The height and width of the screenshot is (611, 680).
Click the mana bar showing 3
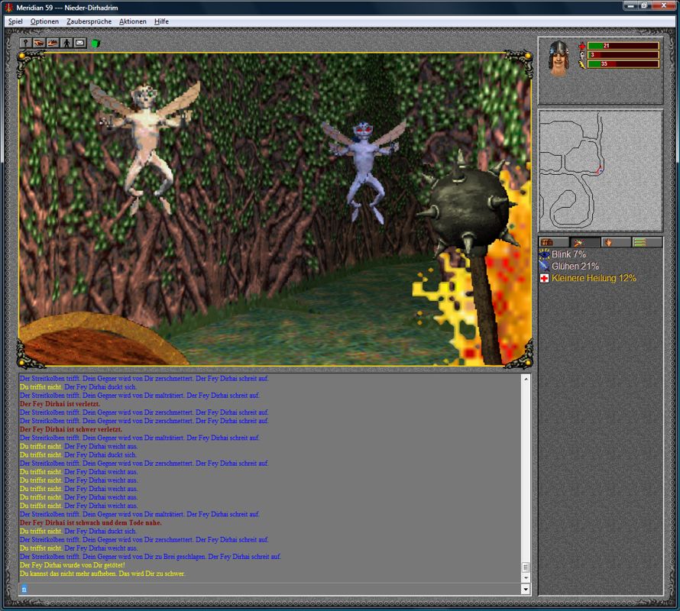pos(623,55)
